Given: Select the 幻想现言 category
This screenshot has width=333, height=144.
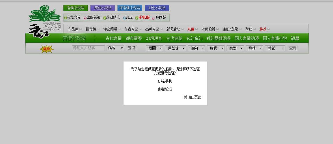Looking at the screenshot, I should coord(154,38).
